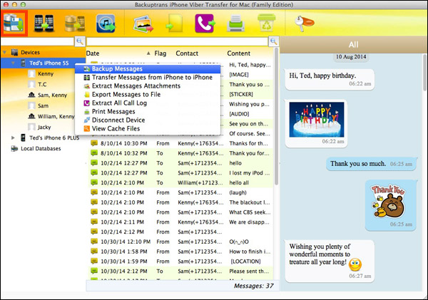
Task: Click the message bubble icon for 10/30/14 12:10 PM
Action: pos(94,242)
